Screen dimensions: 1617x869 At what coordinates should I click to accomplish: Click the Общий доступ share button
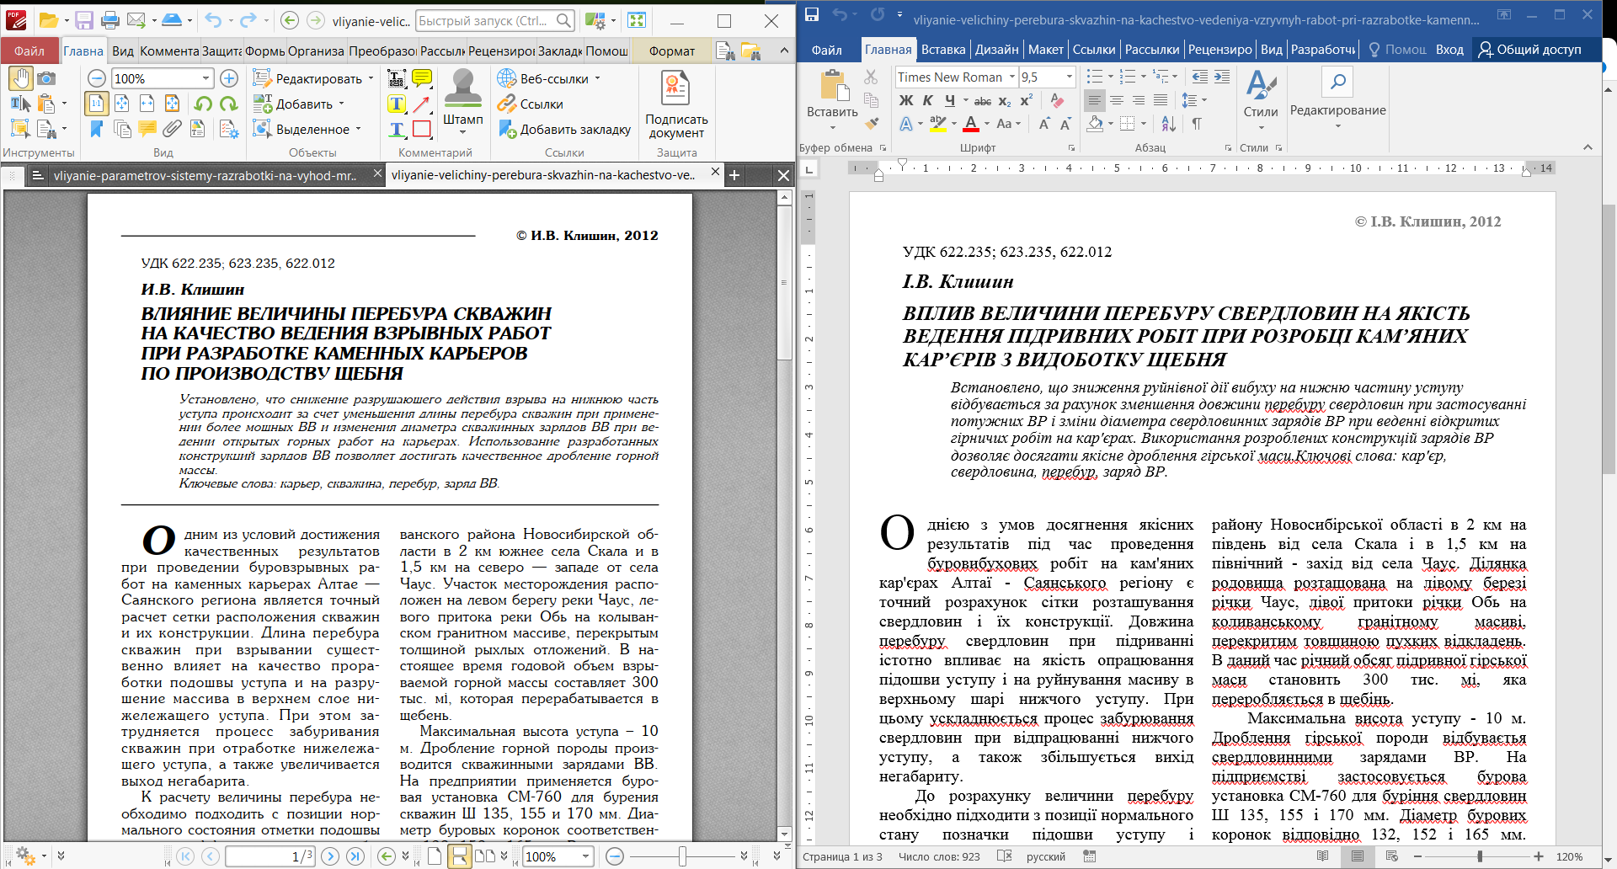point(1530,50)
